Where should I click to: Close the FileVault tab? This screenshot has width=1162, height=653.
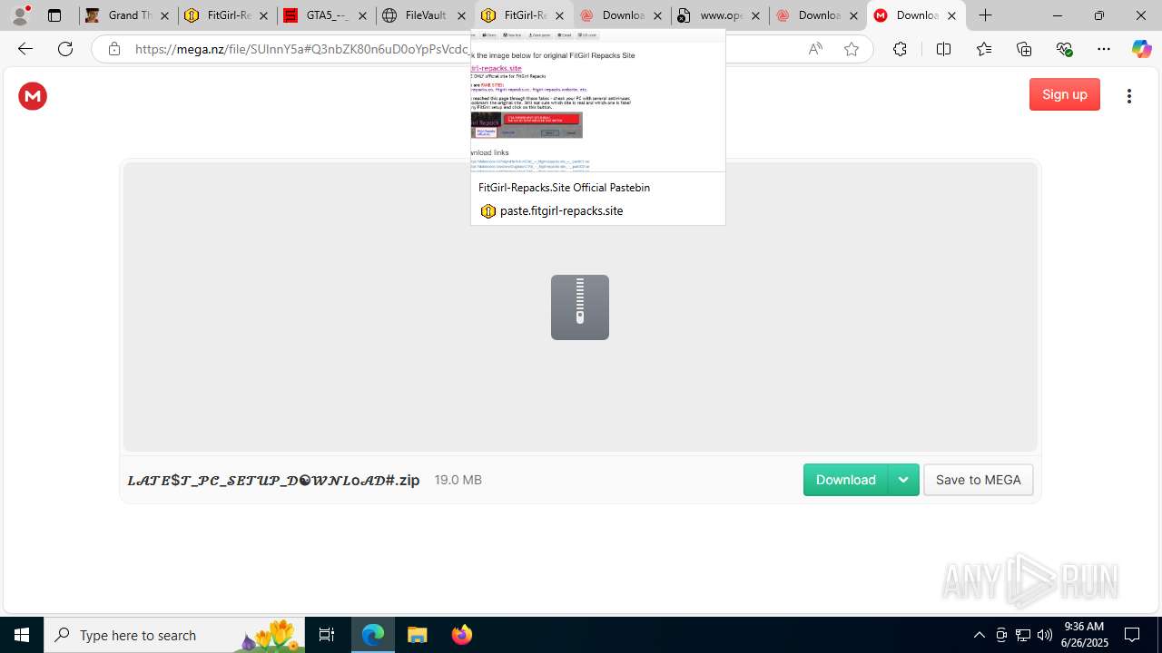tap(461, 15)
